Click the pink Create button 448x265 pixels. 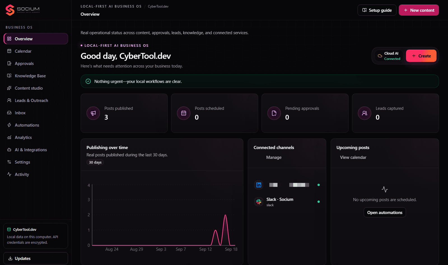tap(421, 56)
